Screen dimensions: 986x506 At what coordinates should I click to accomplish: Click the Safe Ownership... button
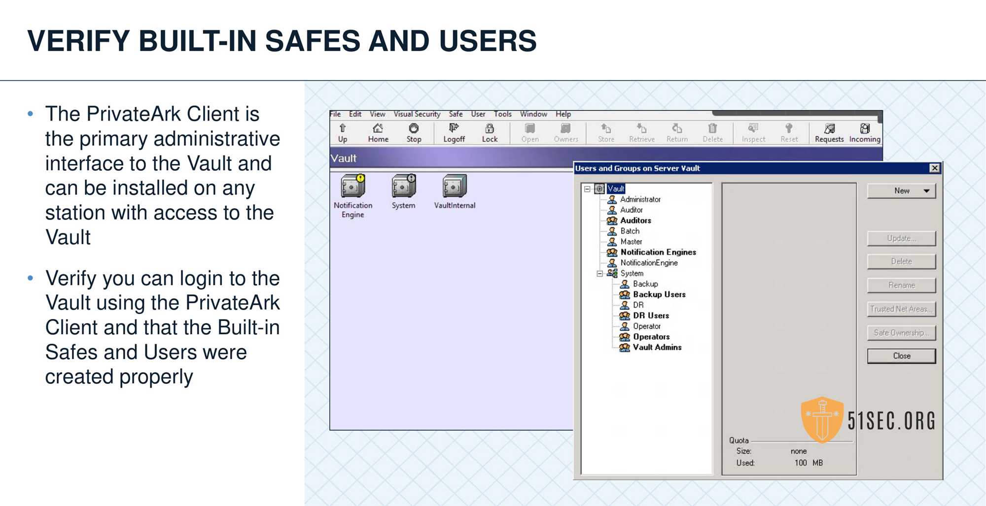pos(902,333)
